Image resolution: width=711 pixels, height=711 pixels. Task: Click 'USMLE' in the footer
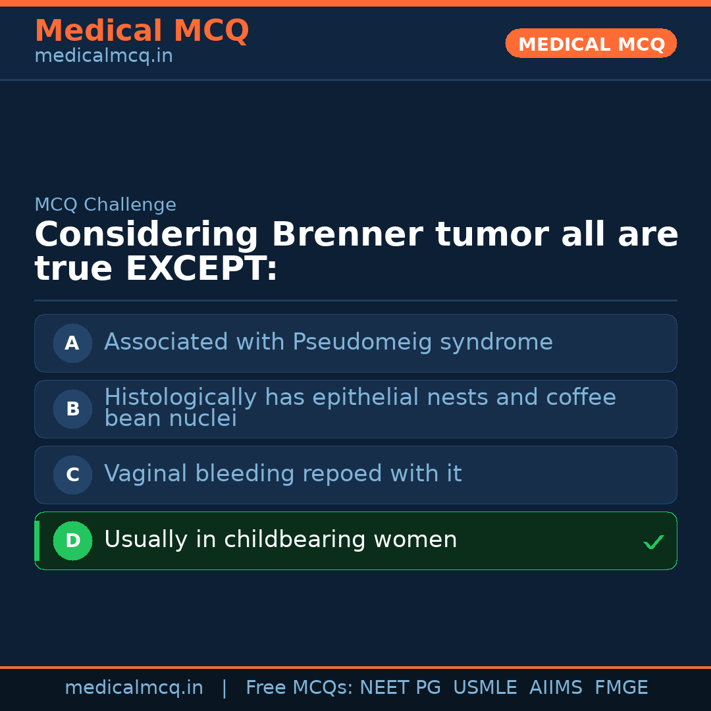[485, 688]
